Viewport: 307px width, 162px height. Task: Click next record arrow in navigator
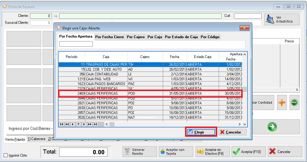(x=84, y=124)
